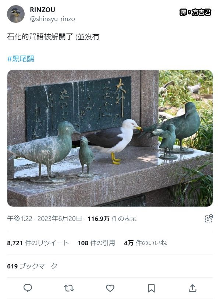Click the tweet text 石化的咒語被解開了
This screenshot has width=220, height=299.
pyautogui.click(x=40, y=36)
